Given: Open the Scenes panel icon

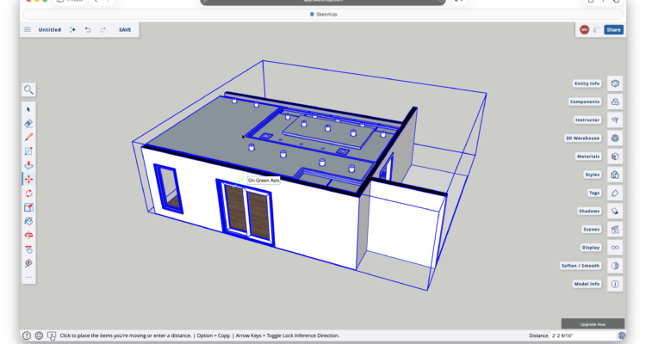Looking at the screenshot, I should [x=615, y=230].
